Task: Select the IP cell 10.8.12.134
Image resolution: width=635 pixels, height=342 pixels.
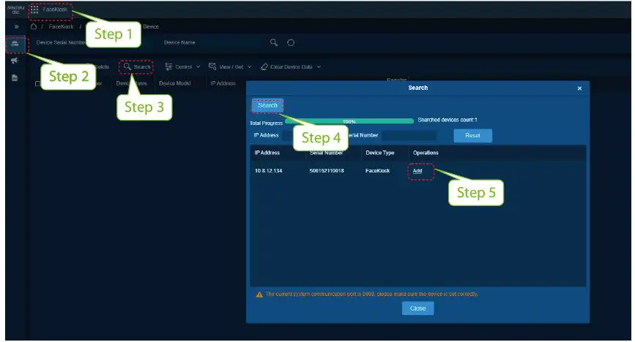Action: [268, 171]
